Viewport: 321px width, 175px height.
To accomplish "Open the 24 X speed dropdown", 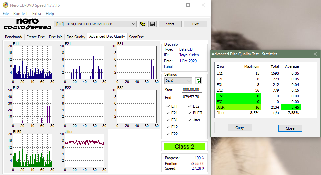I will (x=178, y=81).
